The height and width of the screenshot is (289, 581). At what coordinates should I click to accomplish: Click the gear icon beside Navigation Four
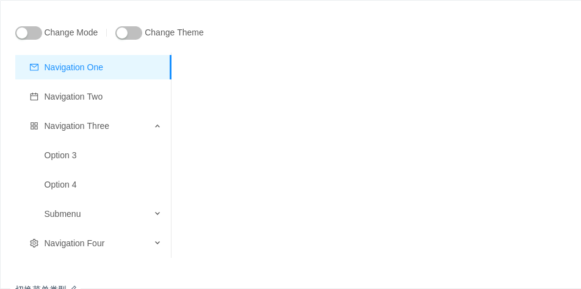point(34,243)
